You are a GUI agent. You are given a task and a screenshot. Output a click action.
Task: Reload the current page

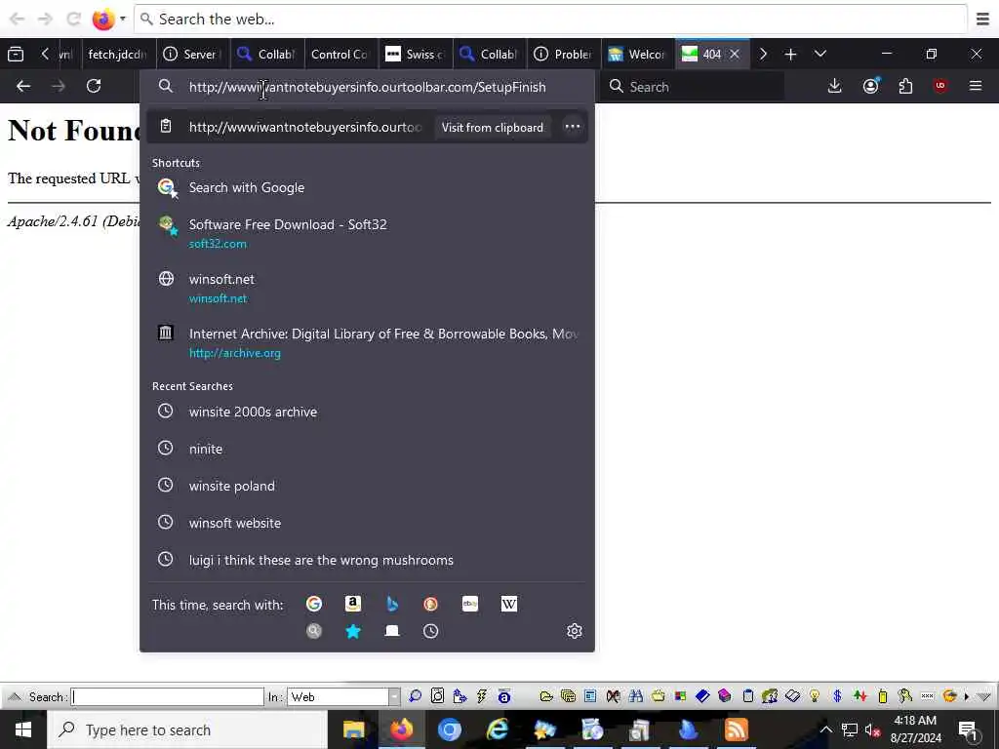click(94, 86)
